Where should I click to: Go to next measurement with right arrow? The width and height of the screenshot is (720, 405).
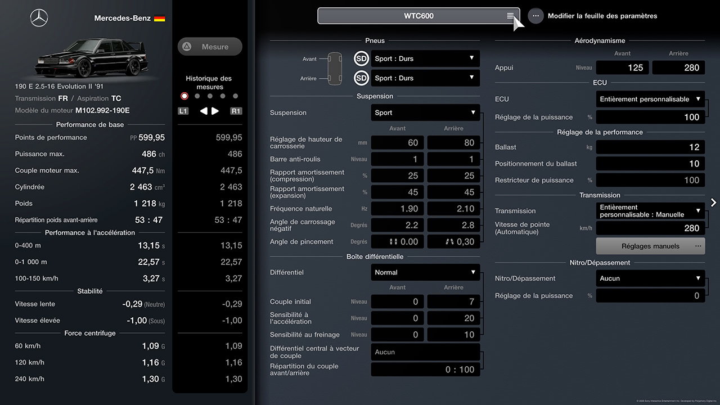[x=215, y=111]
